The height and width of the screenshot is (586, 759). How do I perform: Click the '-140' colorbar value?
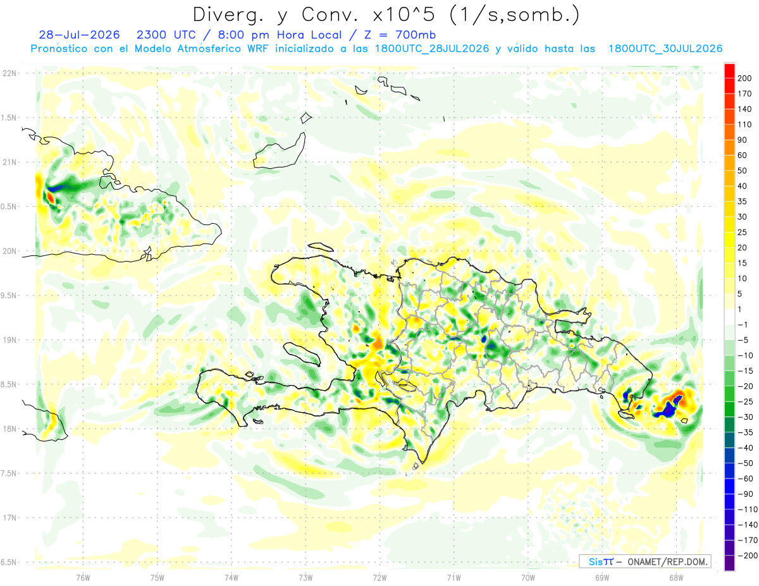(747, 525)
